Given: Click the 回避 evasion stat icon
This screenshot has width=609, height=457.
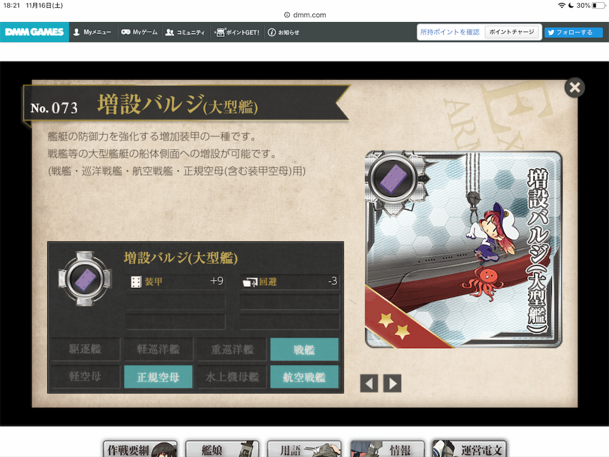Looking at the screenshot, I should click(x=250, y=282).
